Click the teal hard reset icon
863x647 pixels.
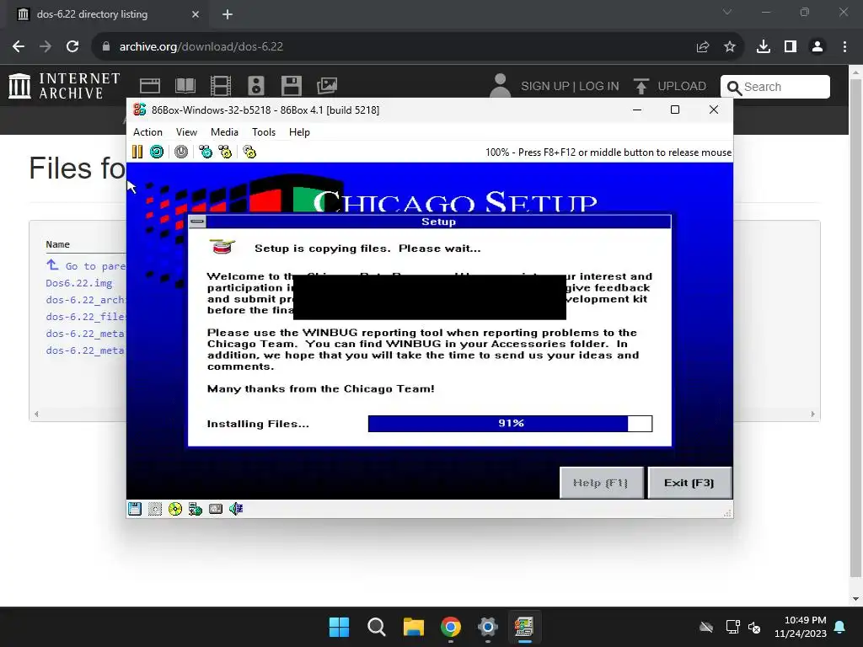click(157, 152)
